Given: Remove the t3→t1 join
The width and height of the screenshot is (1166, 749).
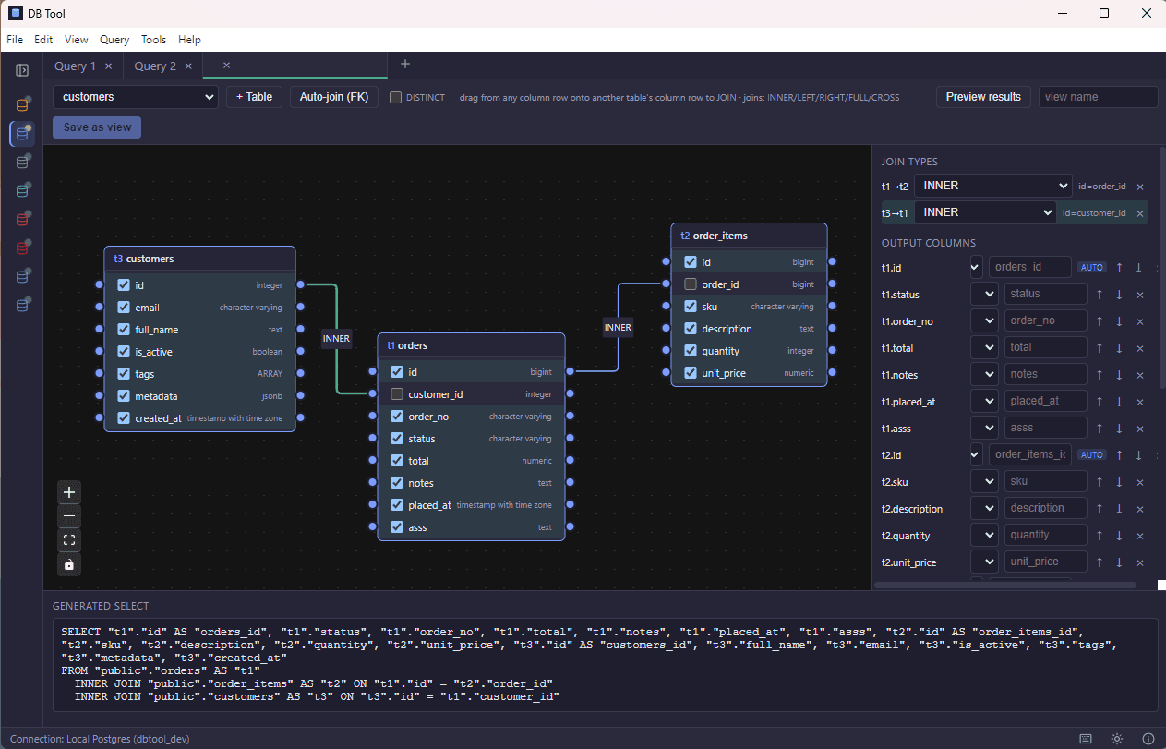Looking at the screenshot, I should pyautogui.click(x=1140, y=213).
